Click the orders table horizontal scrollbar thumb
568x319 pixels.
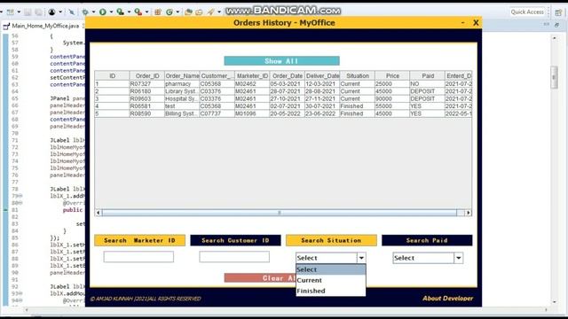coord(280,213)
